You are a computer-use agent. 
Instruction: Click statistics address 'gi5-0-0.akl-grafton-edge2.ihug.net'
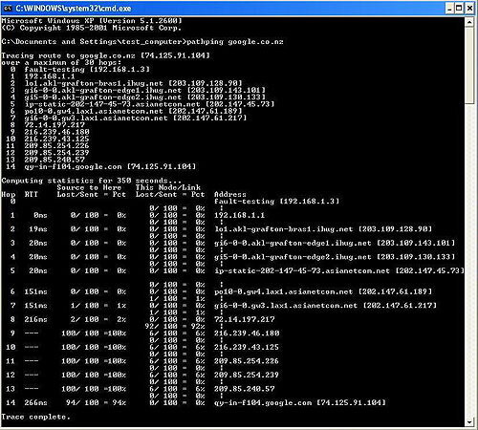coord(293,257)
